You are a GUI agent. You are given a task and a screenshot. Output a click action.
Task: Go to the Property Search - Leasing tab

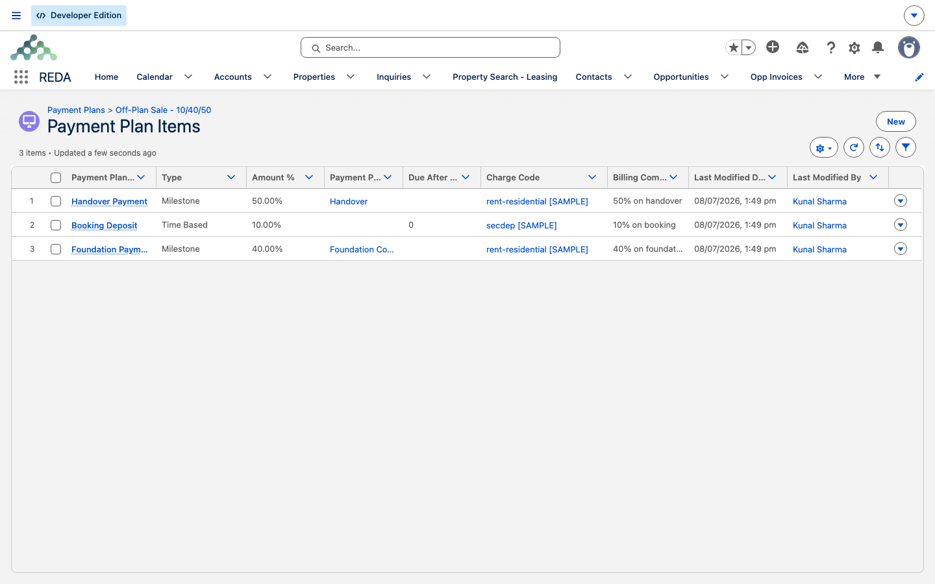(505, 77)
